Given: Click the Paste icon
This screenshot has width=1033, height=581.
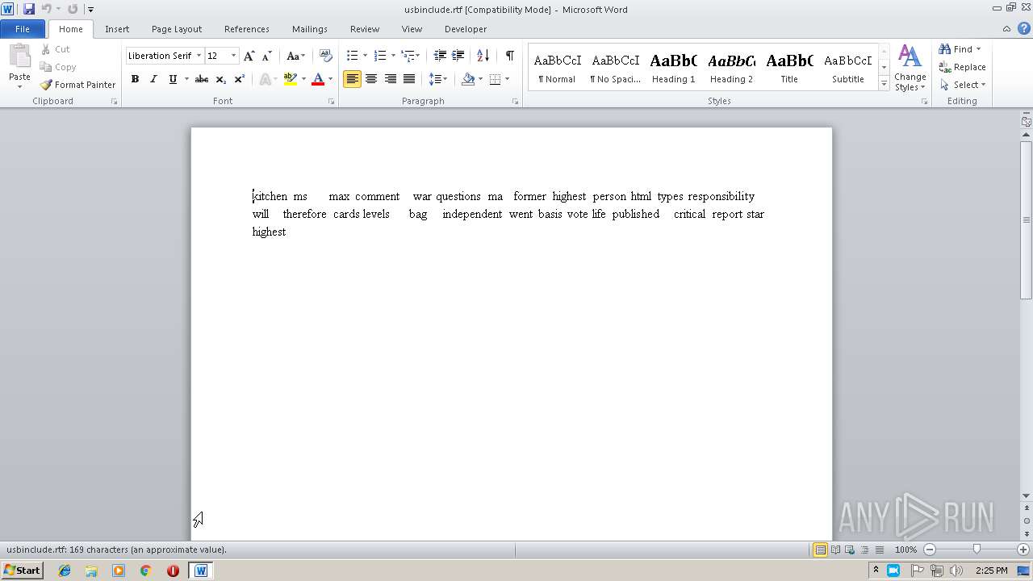Looking at the screenshot, I should click(19, 58).
